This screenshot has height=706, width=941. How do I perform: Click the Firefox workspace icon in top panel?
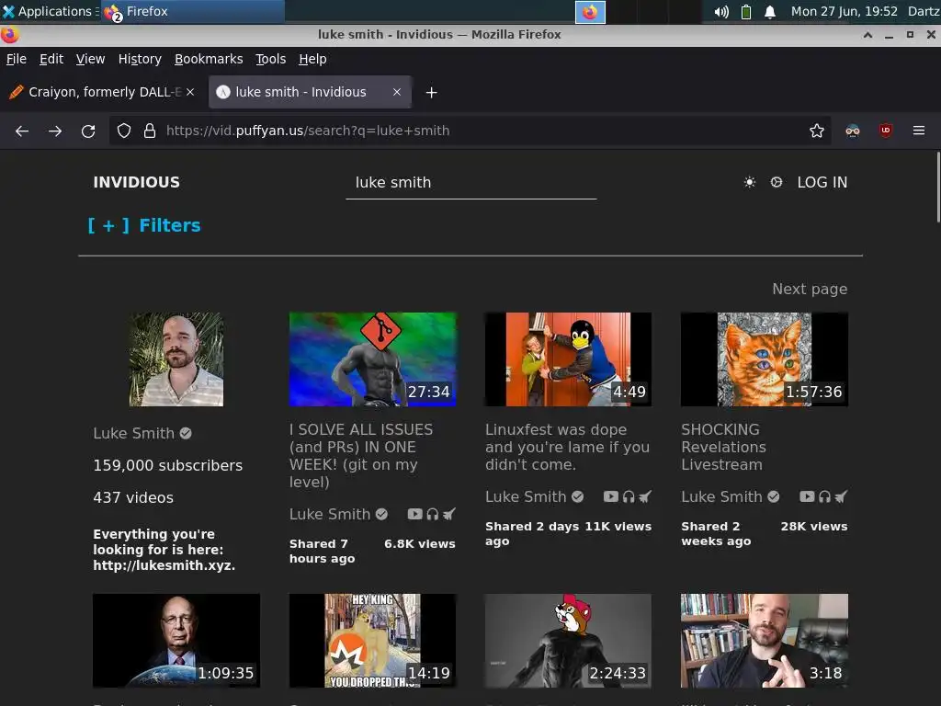(590, 12)
